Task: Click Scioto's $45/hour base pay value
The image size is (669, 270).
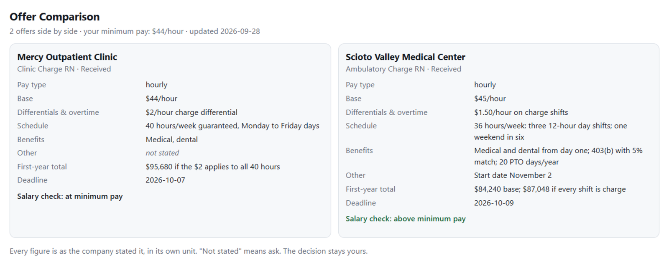Action: click(x=490, y=98)
